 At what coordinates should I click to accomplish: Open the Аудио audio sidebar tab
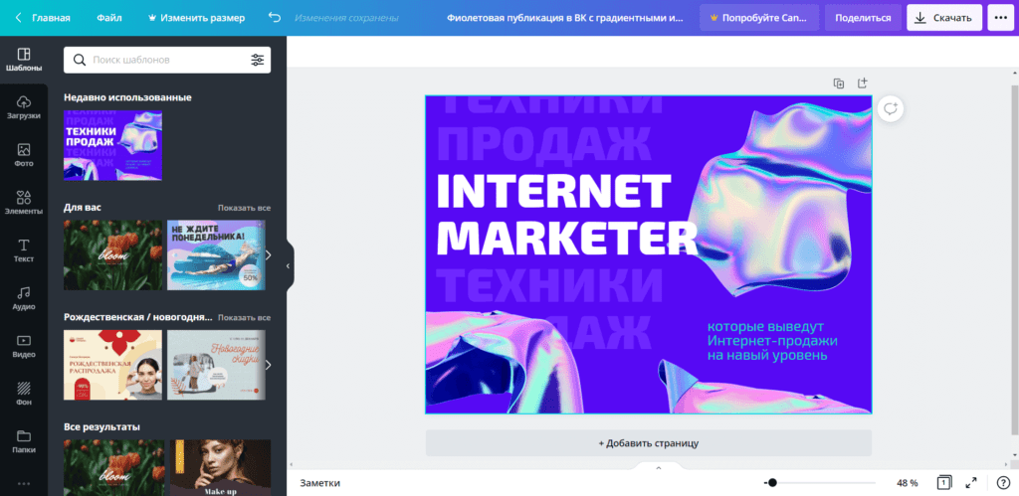point(24,298)
